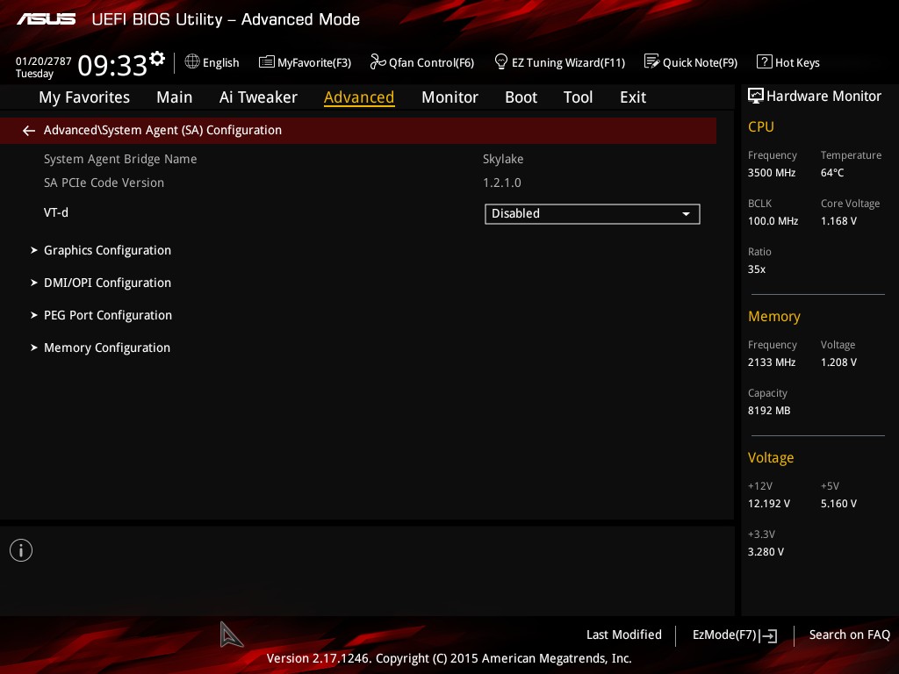Image resolution: width=899 pixels, height=674 pixels.
Task: Click the EZ Tuning Wizard lightbulb icon
Action: [501, 61]
